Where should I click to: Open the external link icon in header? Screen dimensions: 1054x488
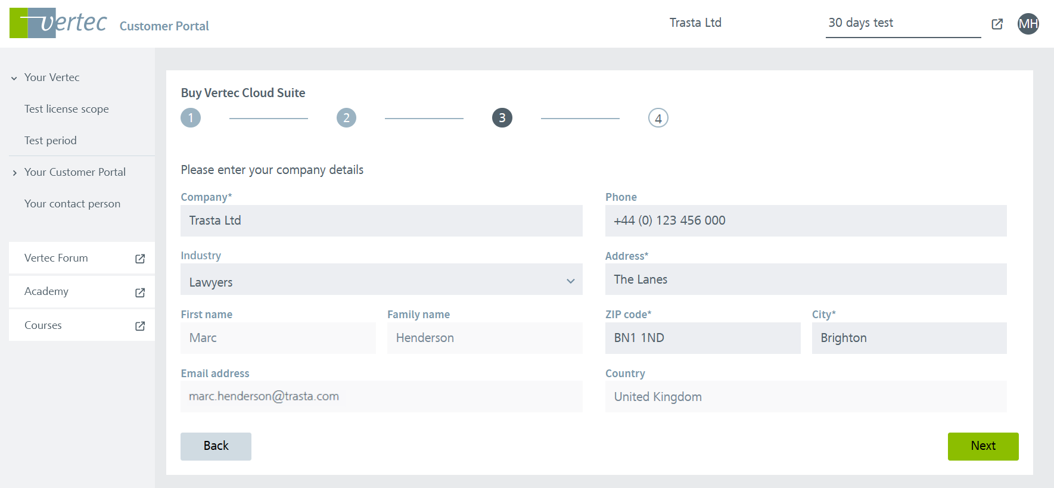(997, 24)
